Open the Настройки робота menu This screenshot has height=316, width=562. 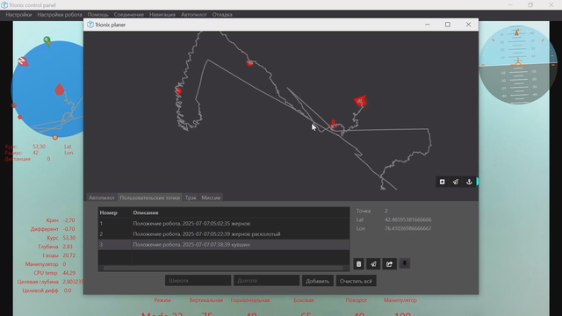click(x=60, y=15)
